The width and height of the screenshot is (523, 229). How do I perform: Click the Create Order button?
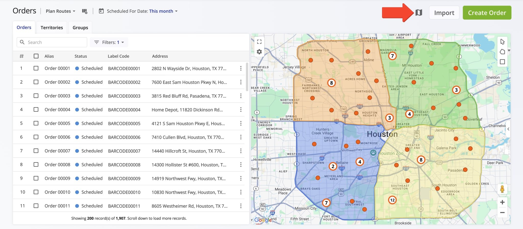487,13
